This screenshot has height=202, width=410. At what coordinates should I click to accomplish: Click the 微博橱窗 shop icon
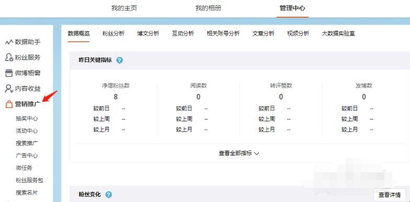[x=9, y=73]
